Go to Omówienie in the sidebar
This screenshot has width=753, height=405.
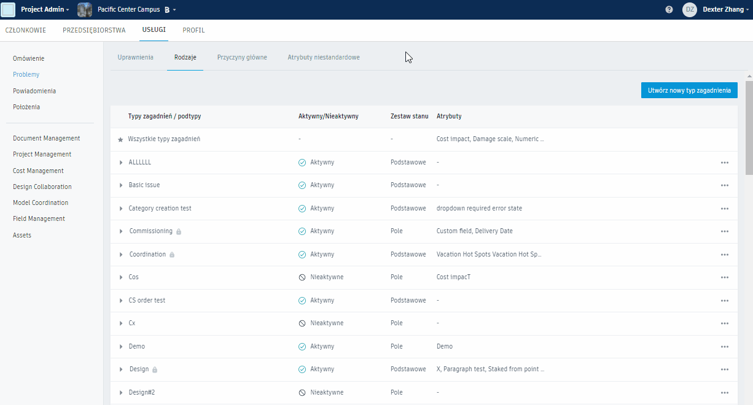tap(28, 58)
